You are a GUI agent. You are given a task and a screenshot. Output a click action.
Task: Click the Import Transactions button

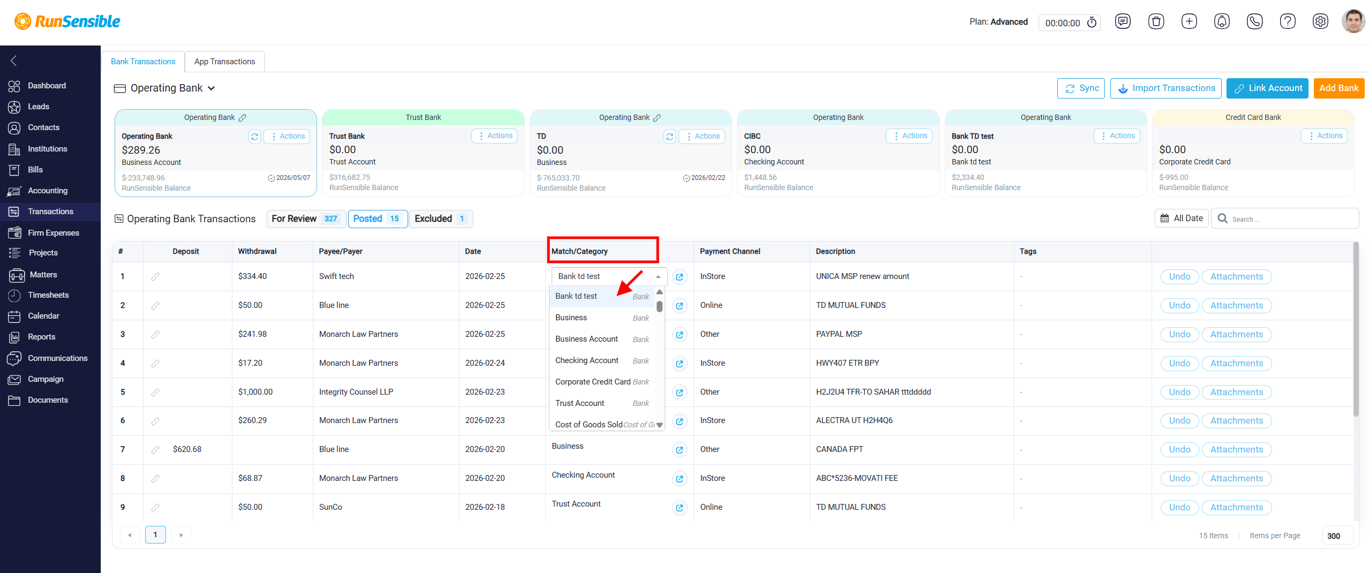point(1167,88)
